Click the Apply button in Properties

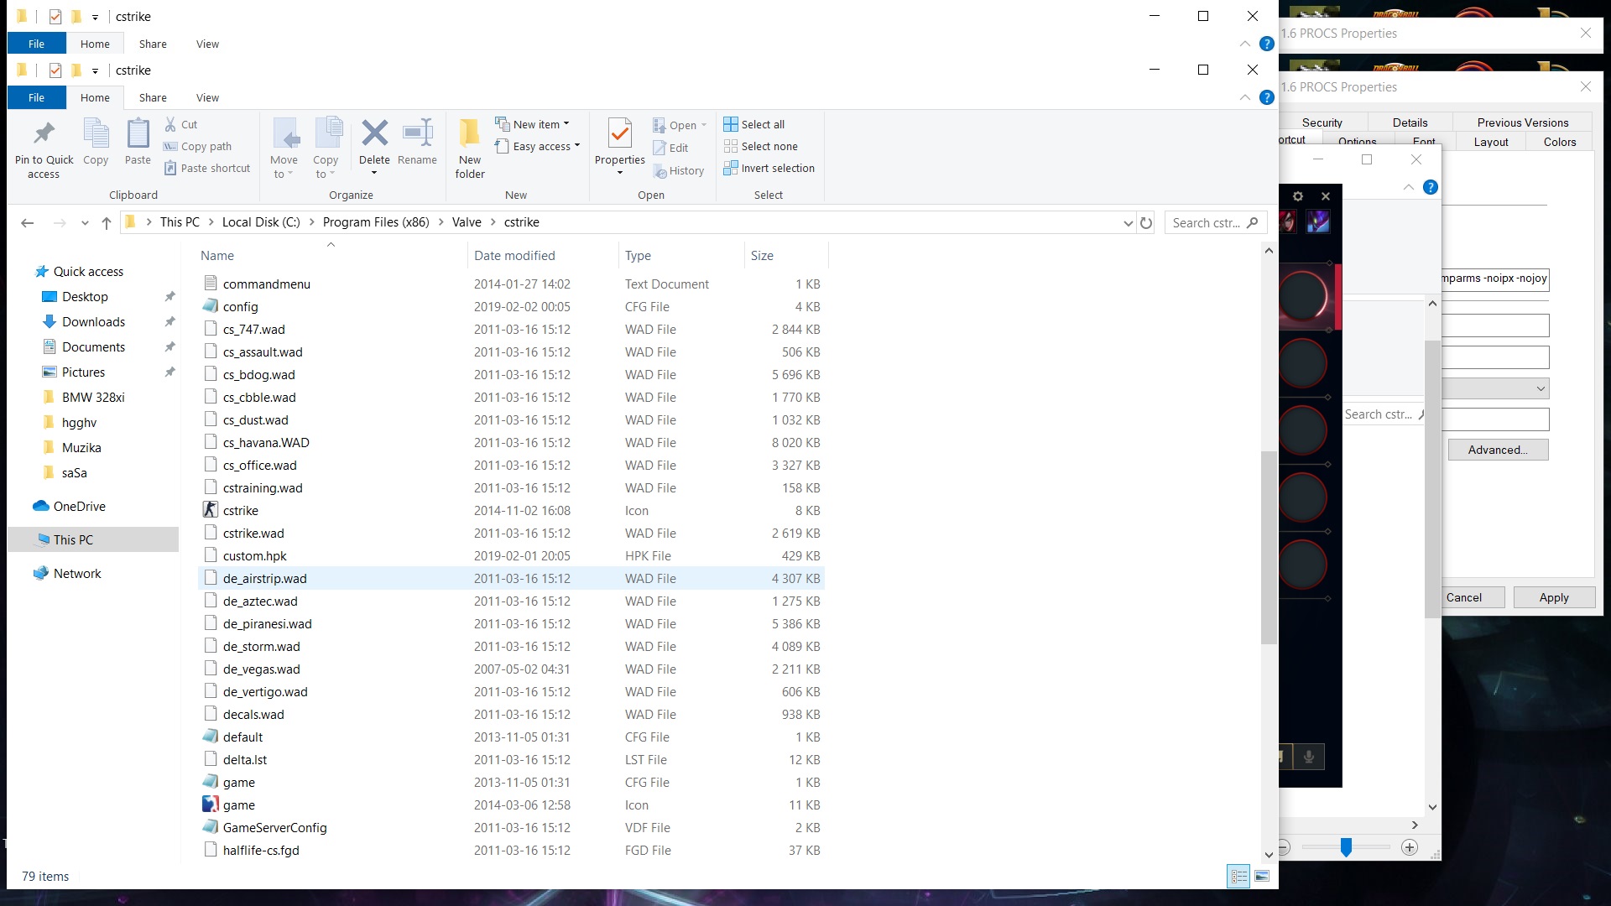[x=1554, y=597]
